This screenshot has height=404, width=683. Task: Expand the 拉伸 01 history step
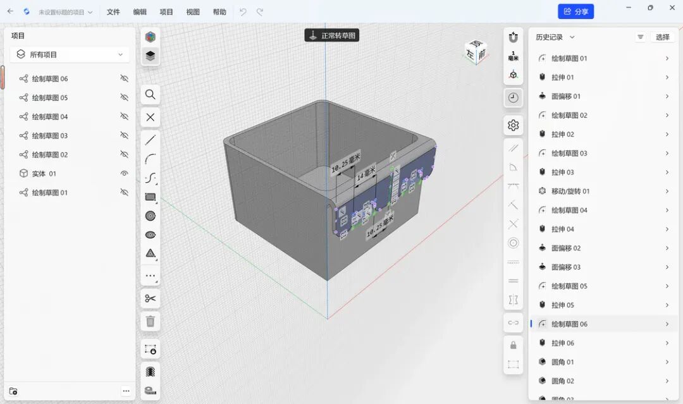(x=667, y=77)
